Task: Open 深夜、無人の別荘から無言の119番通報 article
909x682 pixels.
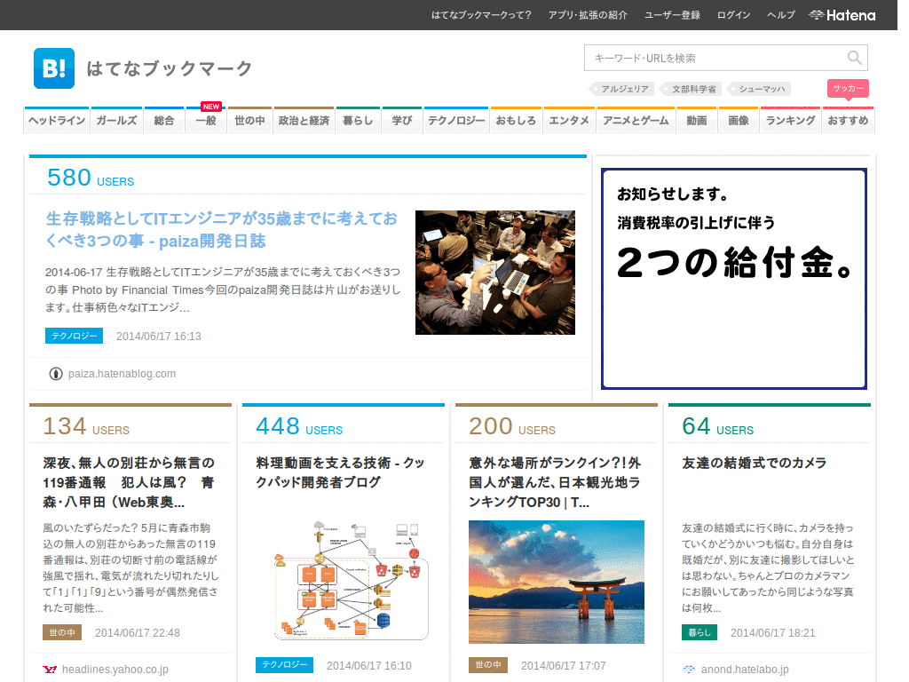Action: pos(129,482)
